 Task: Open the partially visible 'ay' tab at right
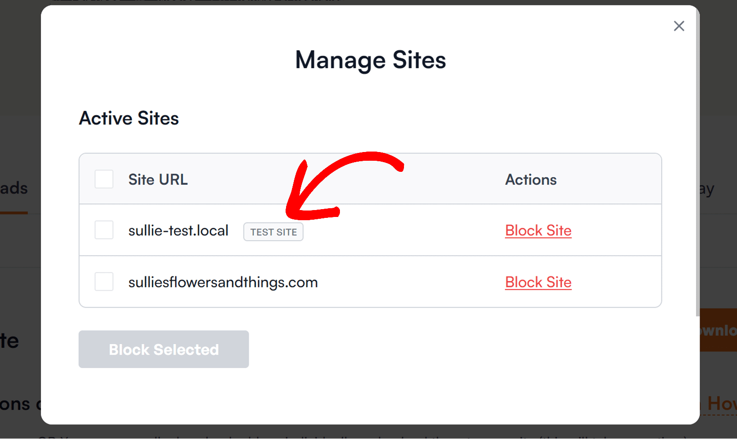pos(707,189)
